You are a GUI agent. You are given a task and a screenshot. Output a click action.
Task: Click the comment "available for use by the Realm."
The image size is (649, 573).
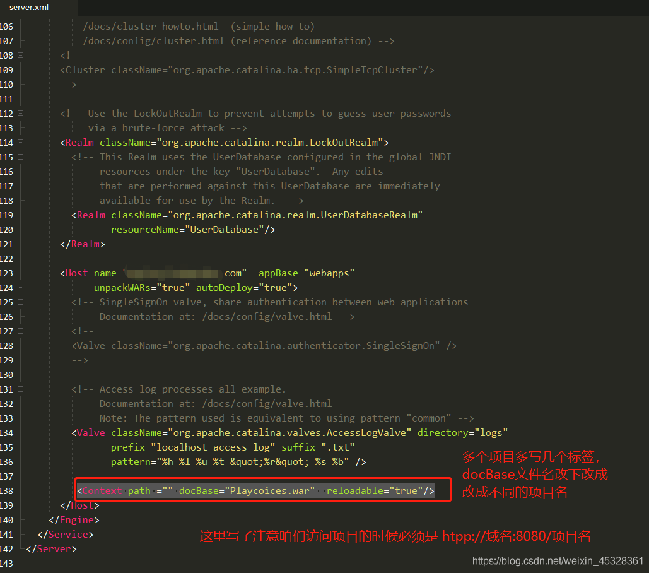[187, 201]
